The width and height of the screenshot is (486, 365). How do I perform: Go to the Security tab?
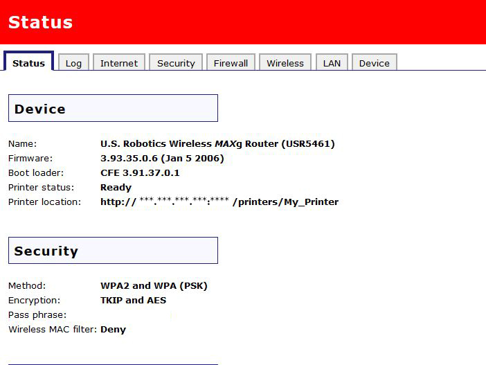tap(176, 63)
